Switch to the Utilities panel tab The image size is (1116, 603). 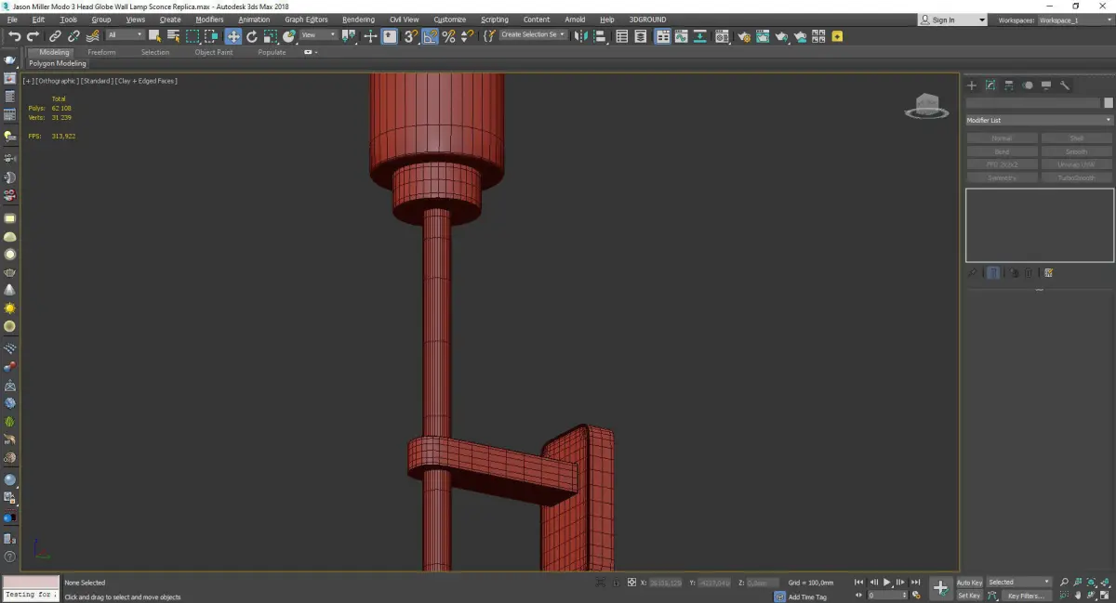click(x=1065, y=85)
